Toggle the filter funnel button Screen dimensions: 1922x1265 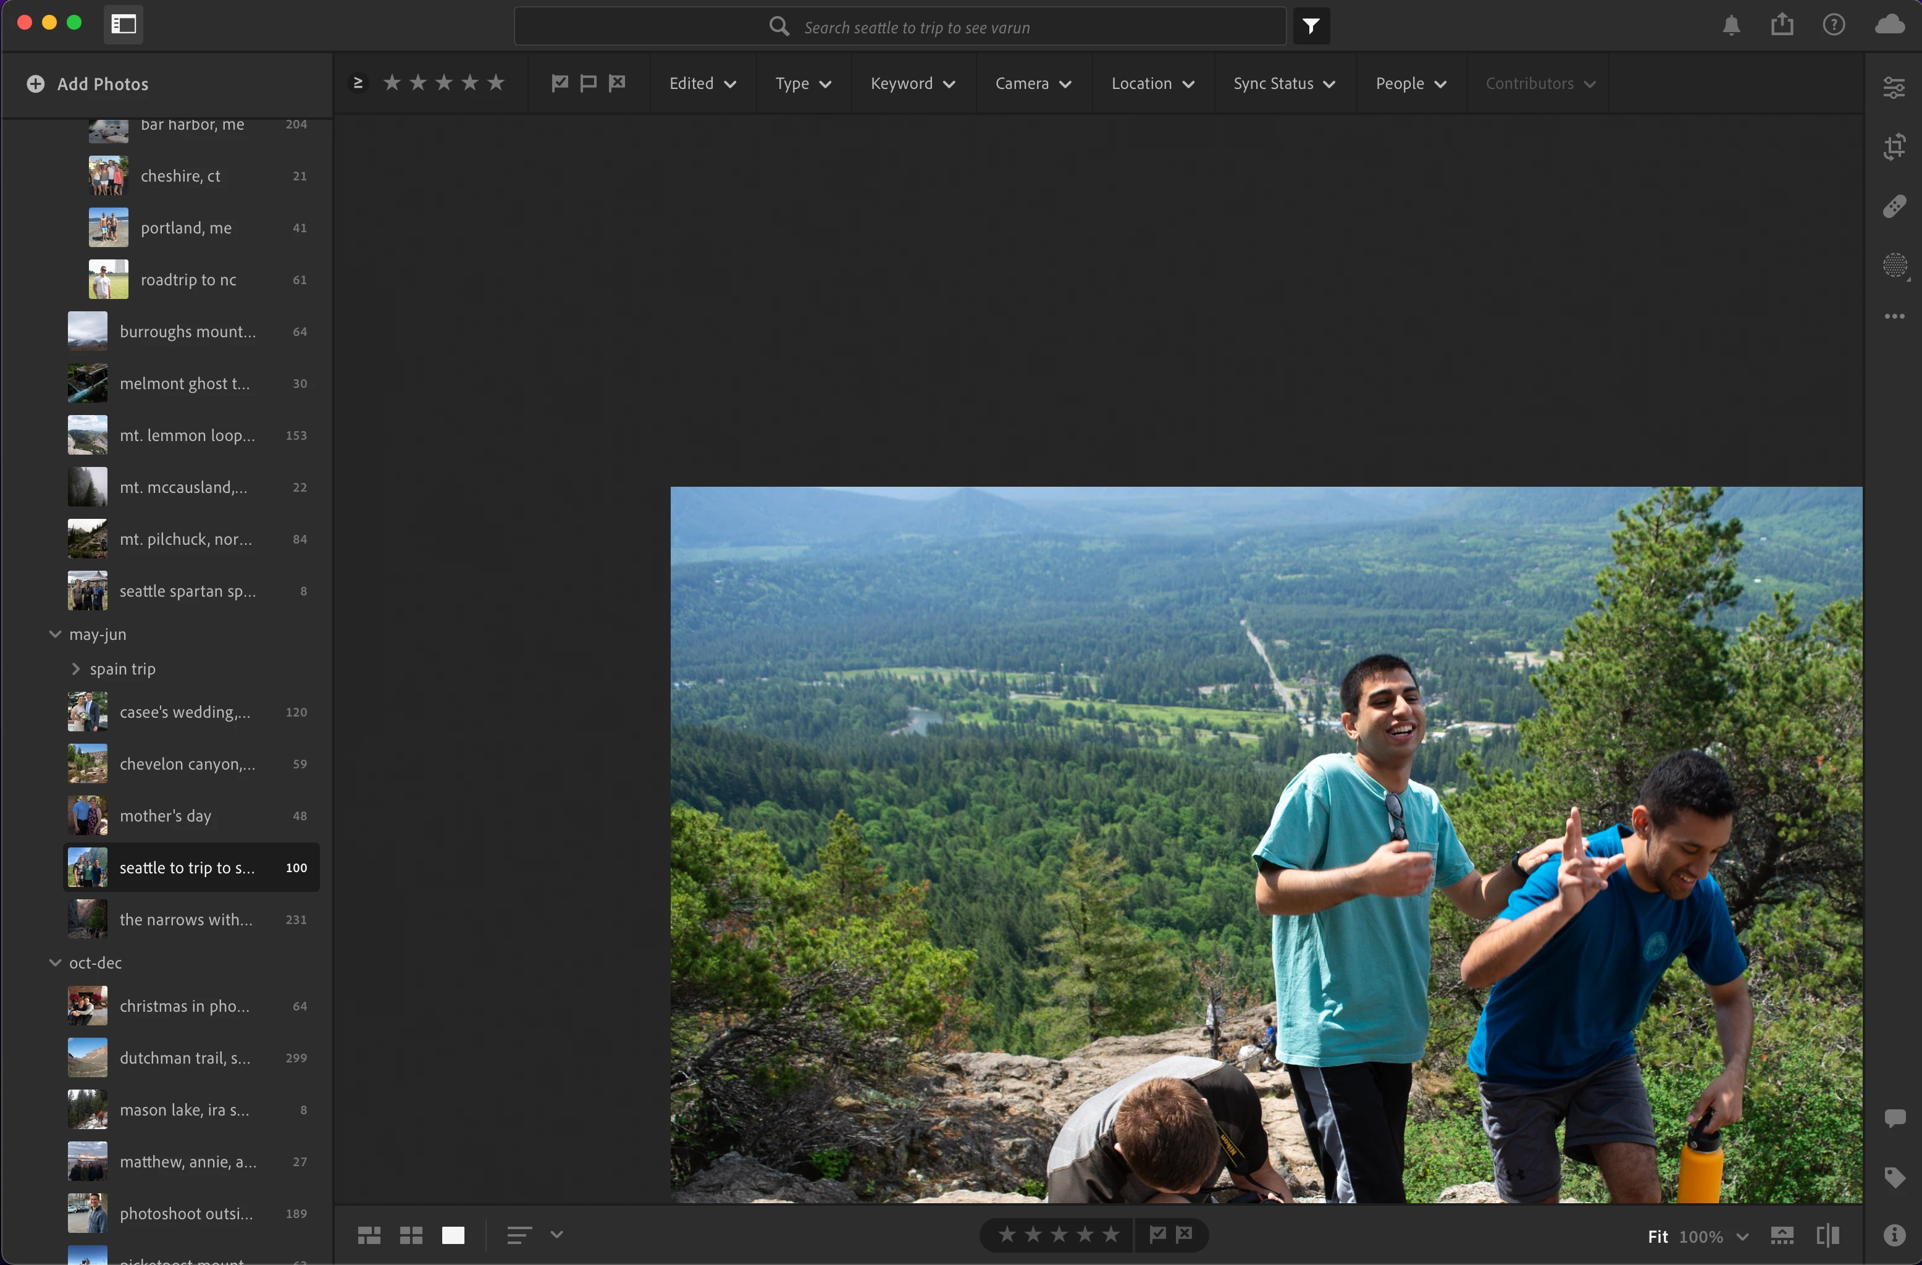[1311, 27]
